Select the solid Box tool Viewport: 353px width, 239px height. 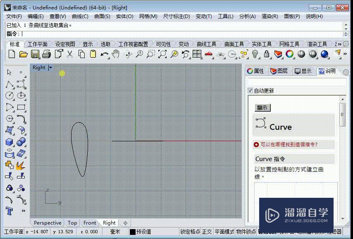tap(9, 142)
